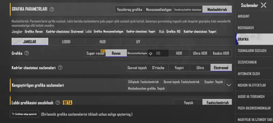The width and height of the screenshot is (273, 123).
Task: Open AVTOMATIK OLISH section
Action: pos(254,74)
